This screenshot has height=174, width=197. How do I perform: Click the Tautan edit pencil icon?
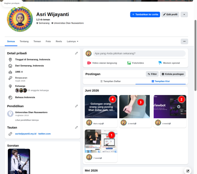[x=76, y=127]
